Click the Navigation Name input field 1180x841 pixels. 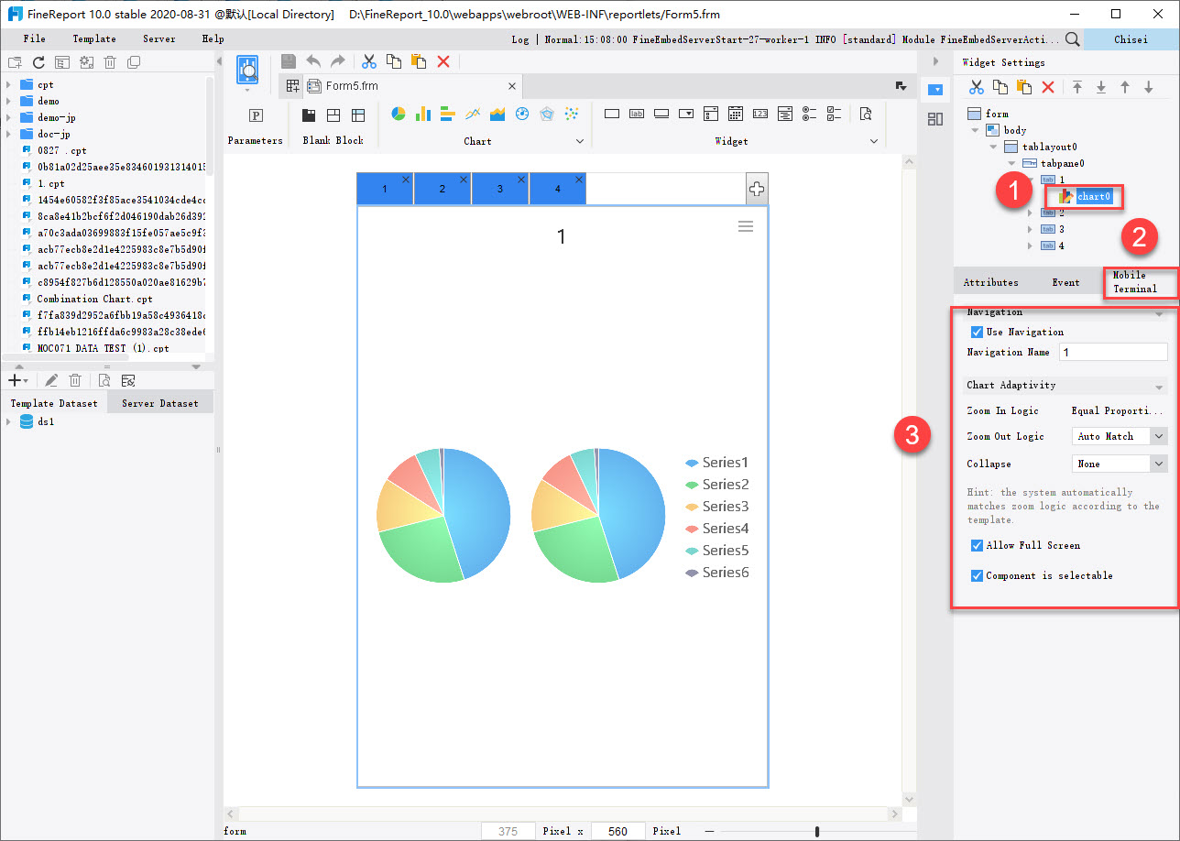(1113, 352)
